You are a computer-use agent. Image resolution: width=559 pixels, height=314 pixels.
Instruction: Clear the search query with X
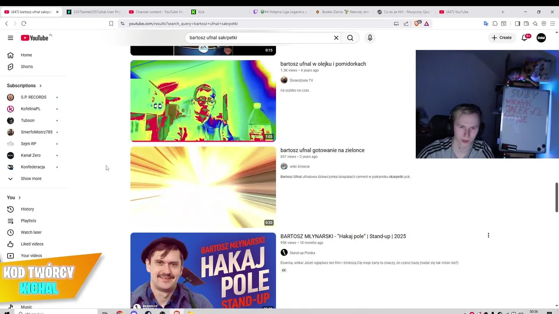click(x=336, y=38)
